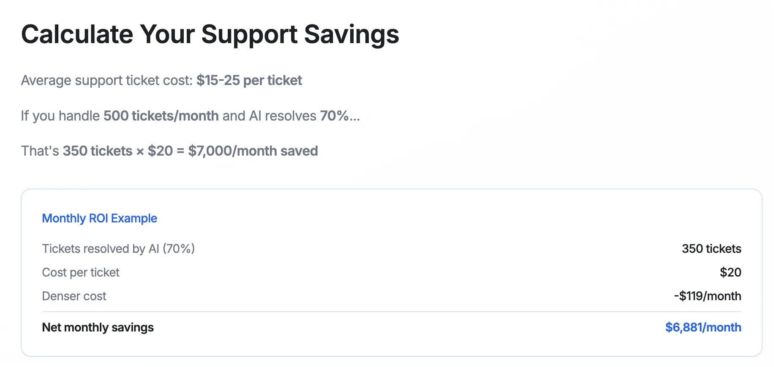Screen dimensions: 774x367
Task: Click the divider line above Net monthly savings
Action: point(392,312)
